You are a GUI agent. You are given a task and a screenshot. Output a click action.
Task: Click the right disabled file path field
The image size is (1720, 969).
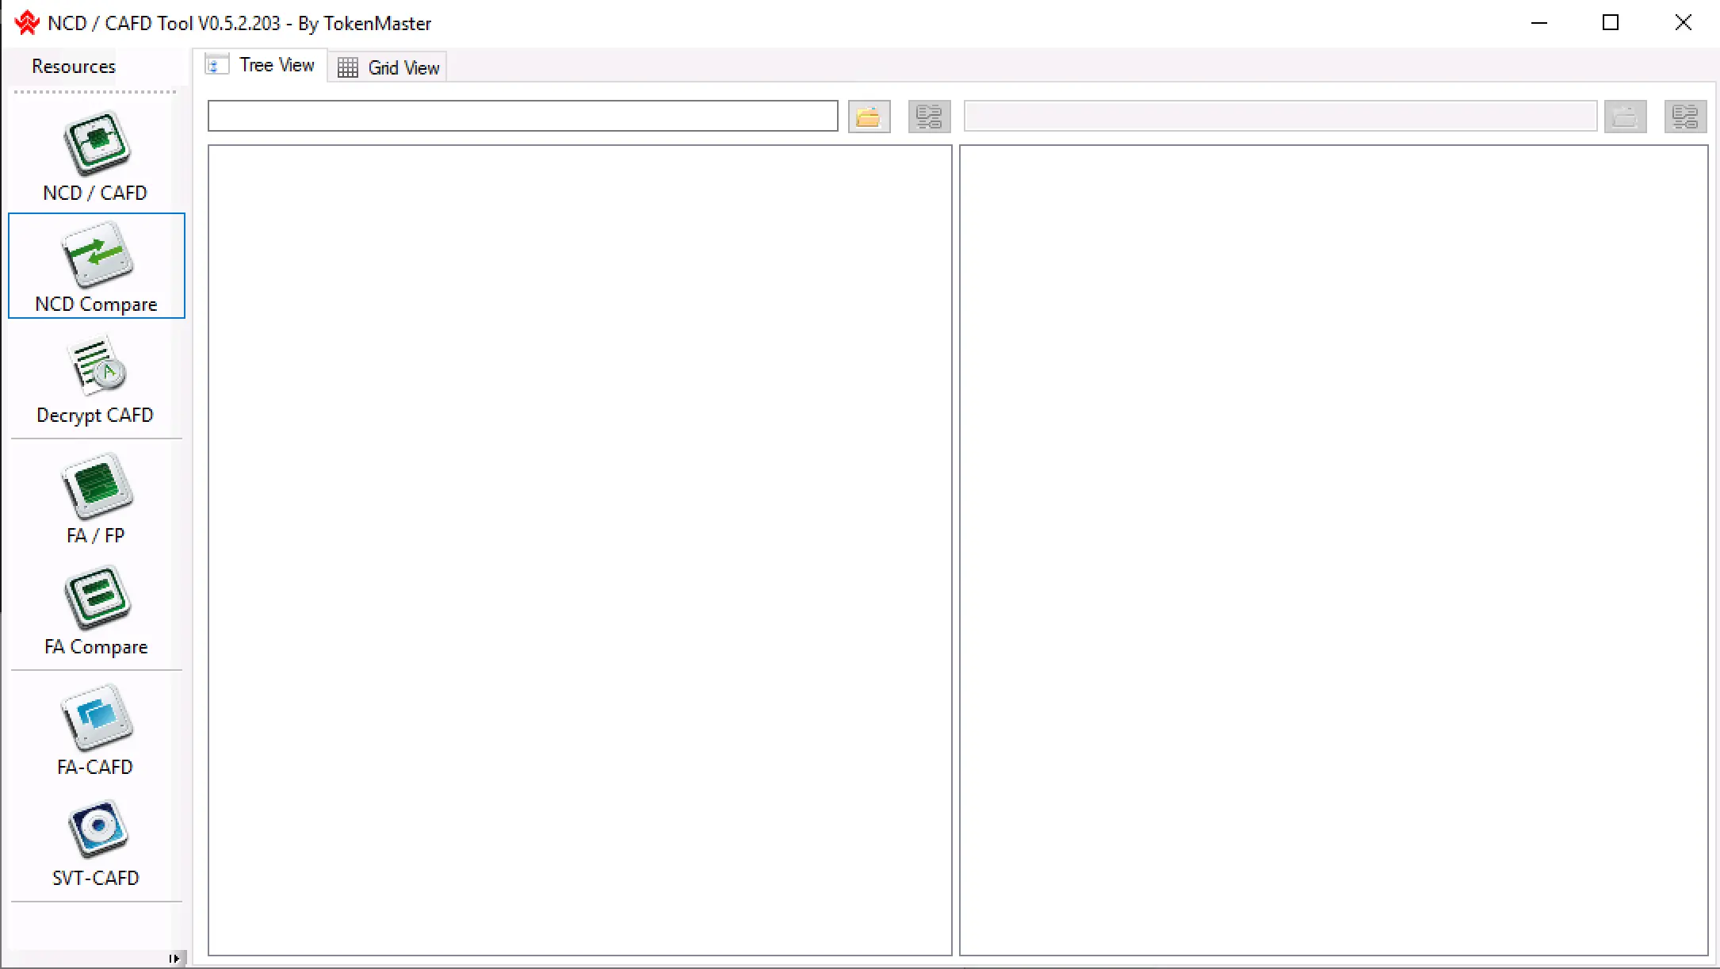(1279, 116)
